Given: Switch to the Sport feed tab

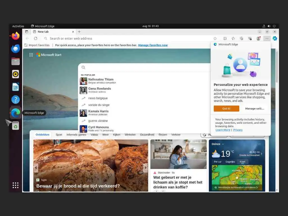Looking at the screenshot, I should [x=59, y=135].
